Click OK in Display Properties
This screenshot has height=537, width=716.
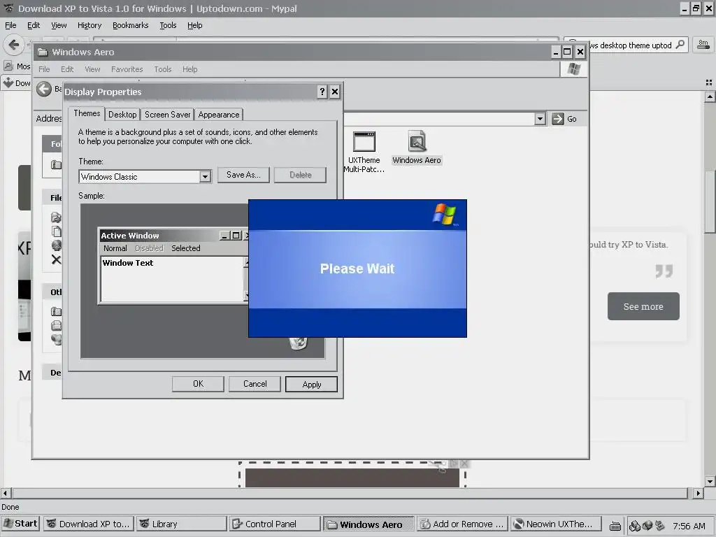[198, 384]
